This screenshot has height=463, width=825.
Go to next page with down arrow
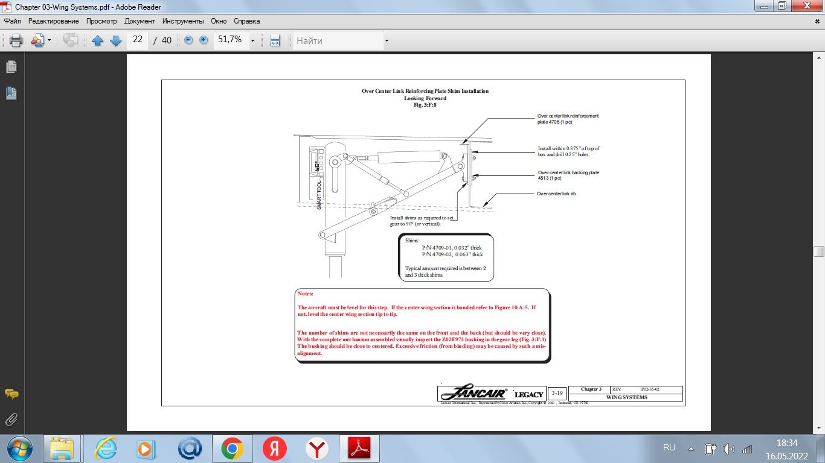pyautogui.click(x=115, y=40)
